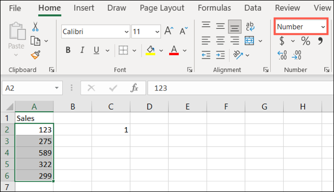
Task: Select Bottom Align icon
Action: [x=235, y=27]
